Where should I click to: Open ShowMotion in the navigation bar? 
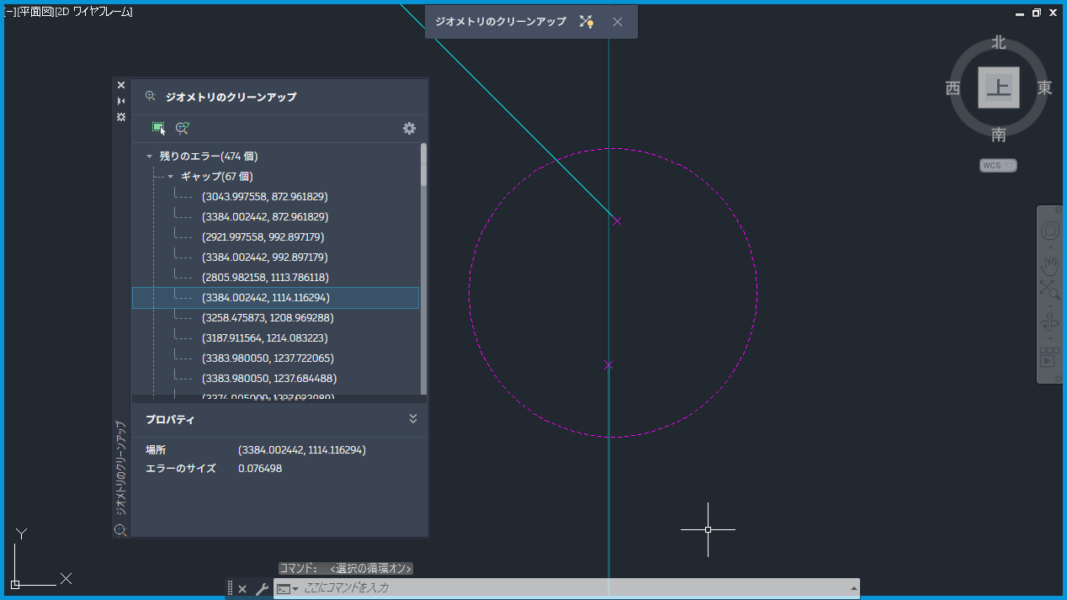point(1049,357)
